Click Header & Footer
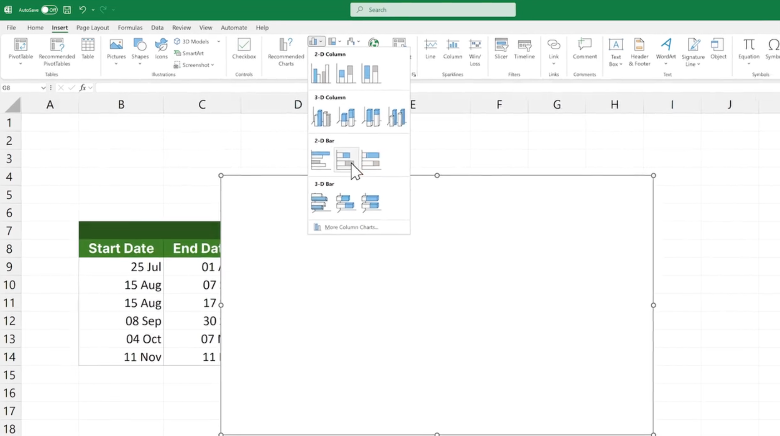780x436 pixels. 639,52
